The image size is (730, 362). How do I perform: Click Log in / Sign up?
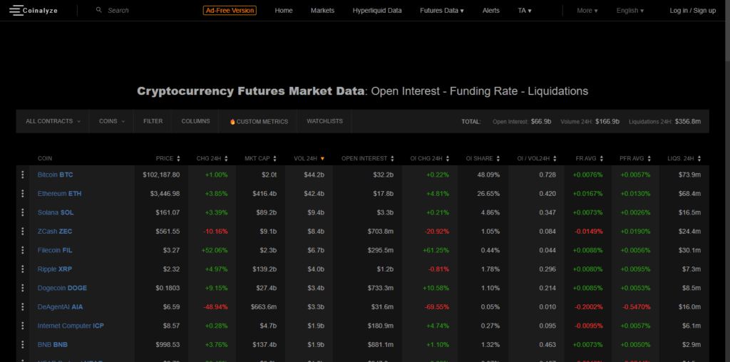pyautogui.click(x=693, y=10)
